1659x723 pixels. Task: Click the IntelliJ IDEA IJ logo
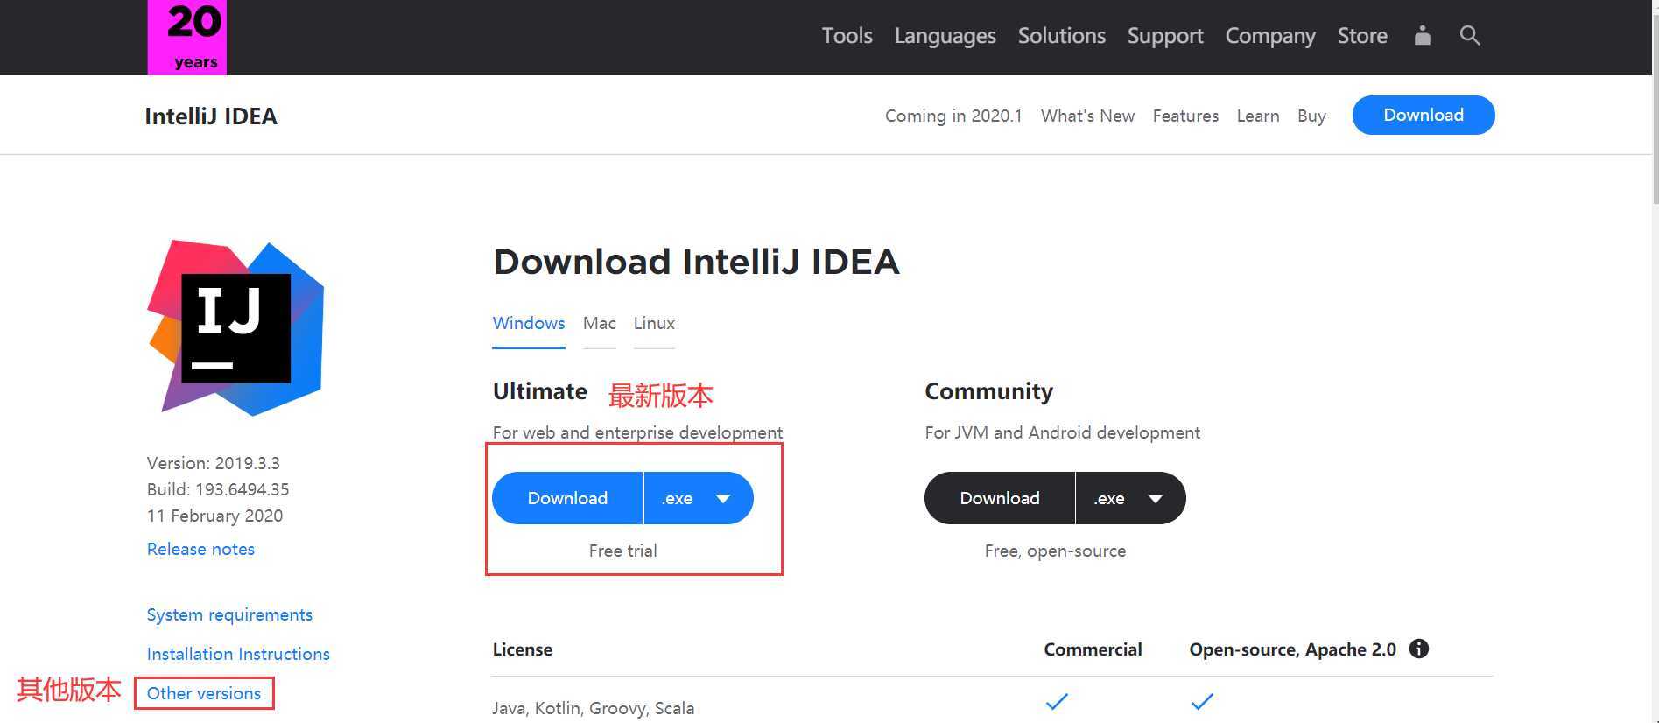(x=235, y=327)
